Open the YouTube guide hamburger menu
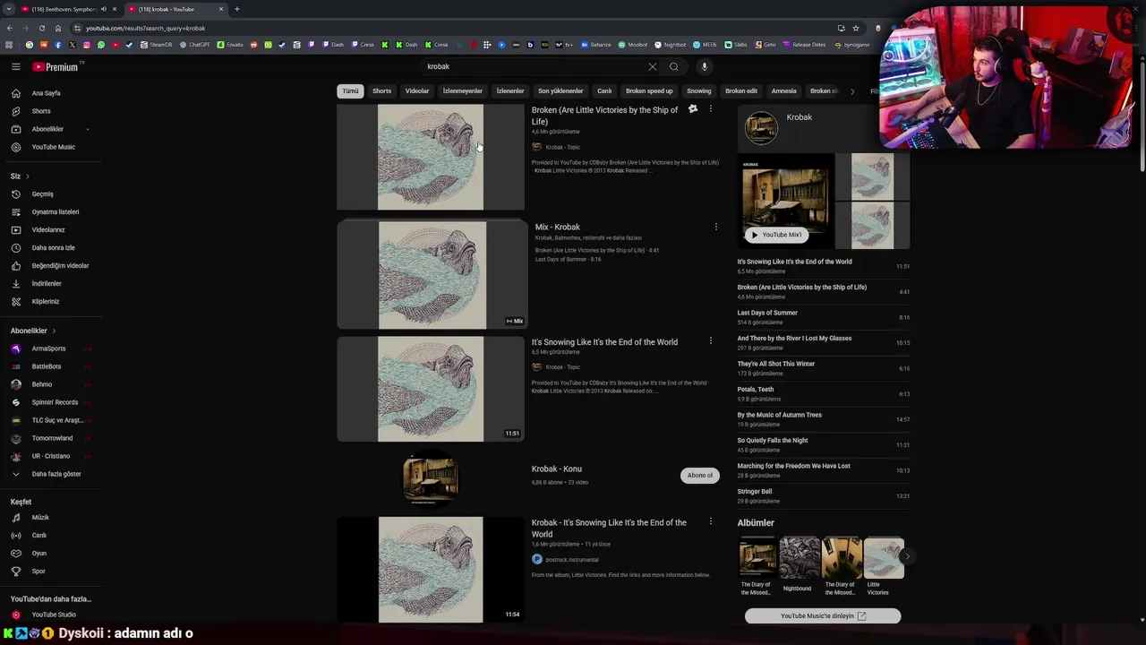 [x=15, y=66]
